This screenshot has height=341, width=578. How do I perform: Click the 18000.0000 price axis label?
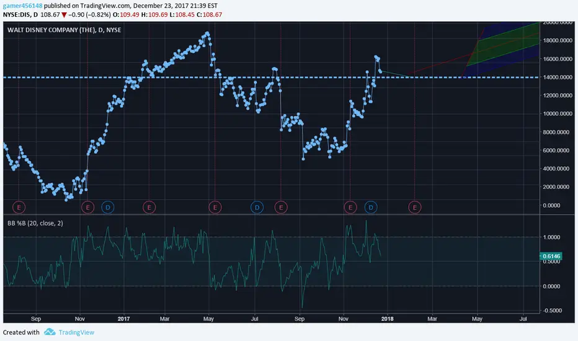558,40
